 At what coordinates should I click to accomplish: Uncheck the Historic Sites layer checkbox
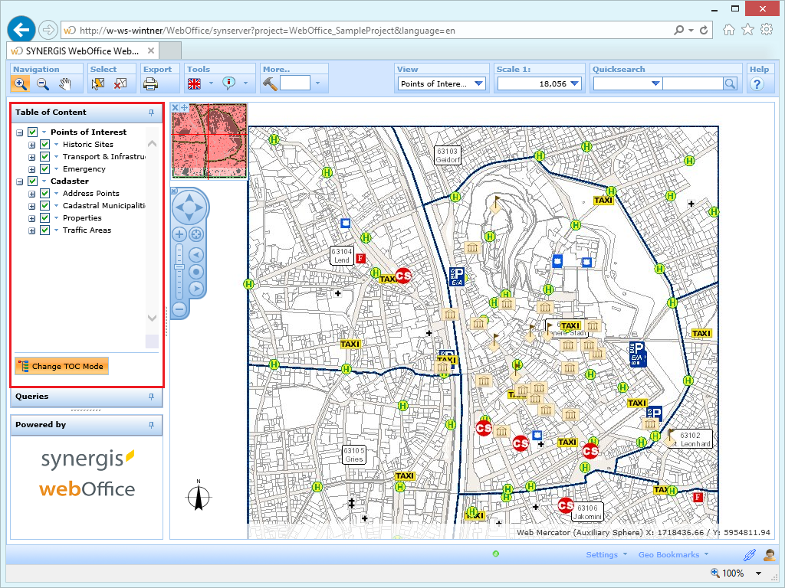click(45, 145)
